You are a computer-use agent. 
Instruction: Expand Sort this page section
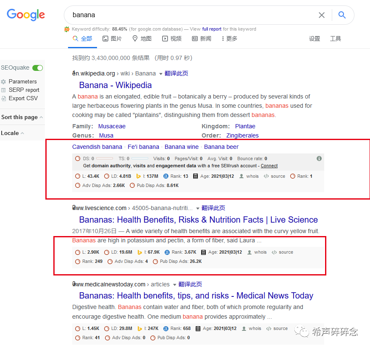click(22, 117)
